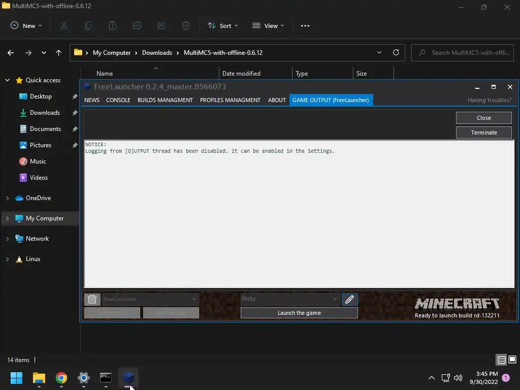The height and width of the screenshot is (390, 520).
Task: Expand the My Computer tree node
Action: (7, 218)
